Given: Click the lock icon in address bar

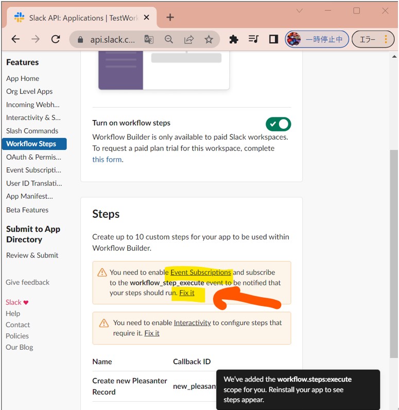Looking at the screenshot, I should 80,40.
